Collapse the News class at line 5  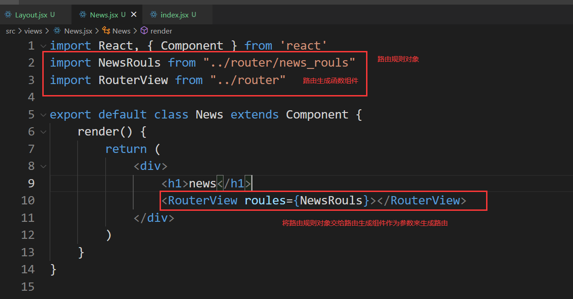pos(42,114)
